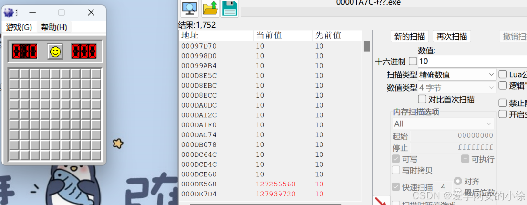Select address row 000DC64C
This screenshot has height=205, width=527.
[x=270, y=154]
